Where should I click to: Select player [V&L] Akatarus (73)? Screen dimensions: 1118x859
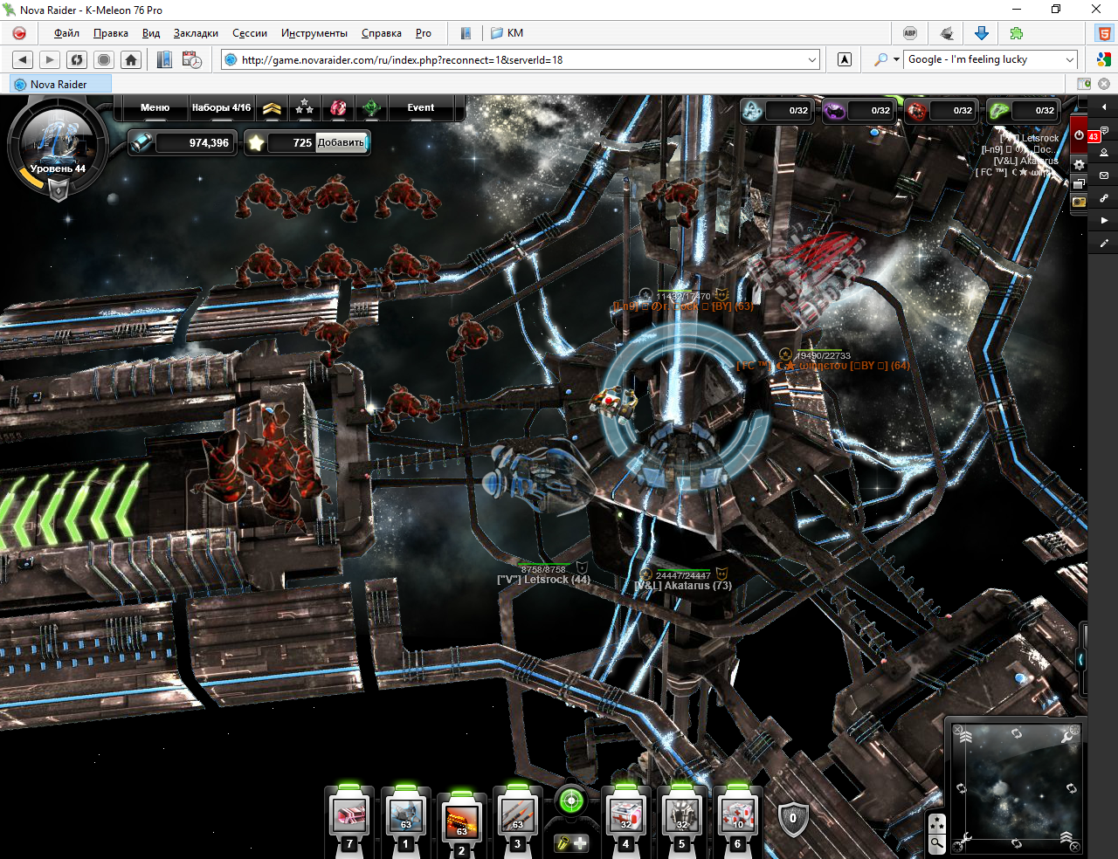683,586
